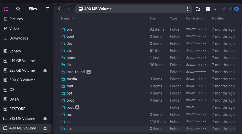Screen dimensions: 242x134
Task: Switch to grid view icon
Action: click(208, 9)
